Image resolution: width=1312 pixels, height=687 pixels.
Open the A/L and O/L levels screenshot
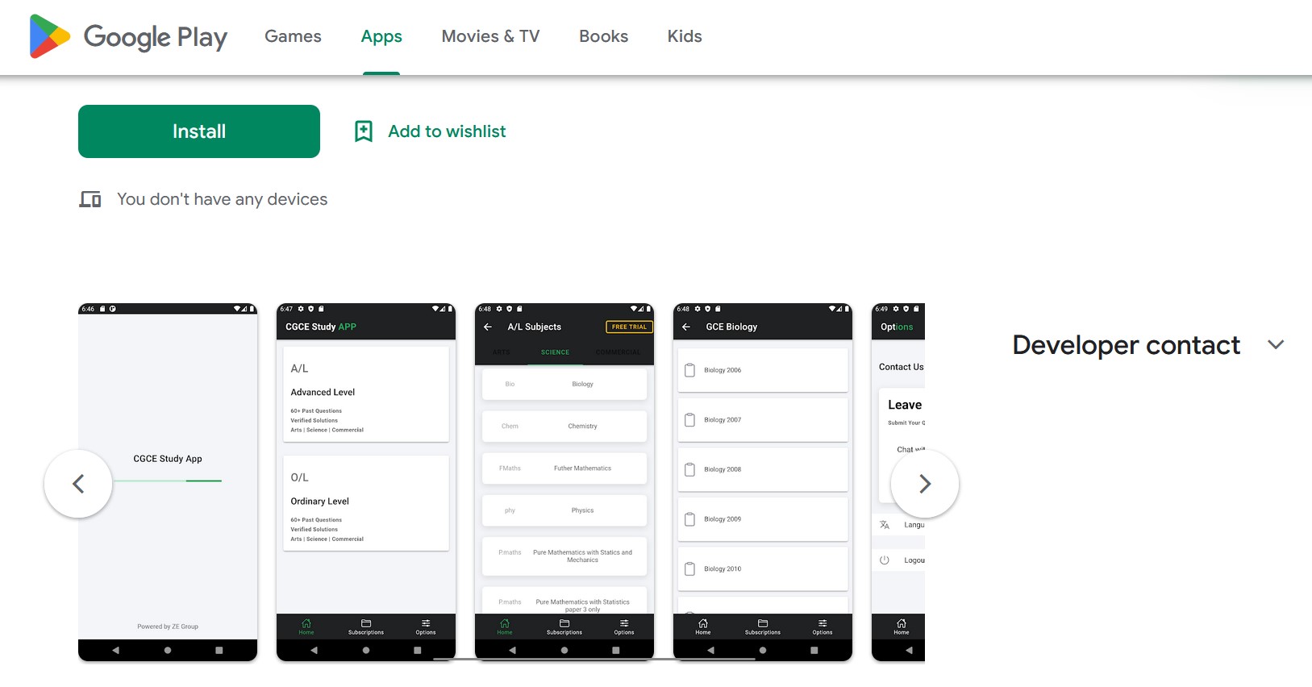tap(366, 482)
